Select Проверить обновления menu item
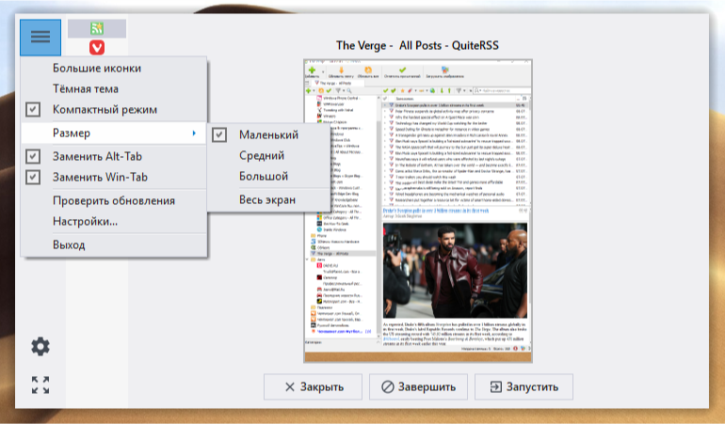 (x=114, y=200)
